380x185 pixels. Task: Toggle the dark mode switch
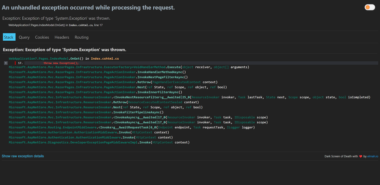pos(369,7)
